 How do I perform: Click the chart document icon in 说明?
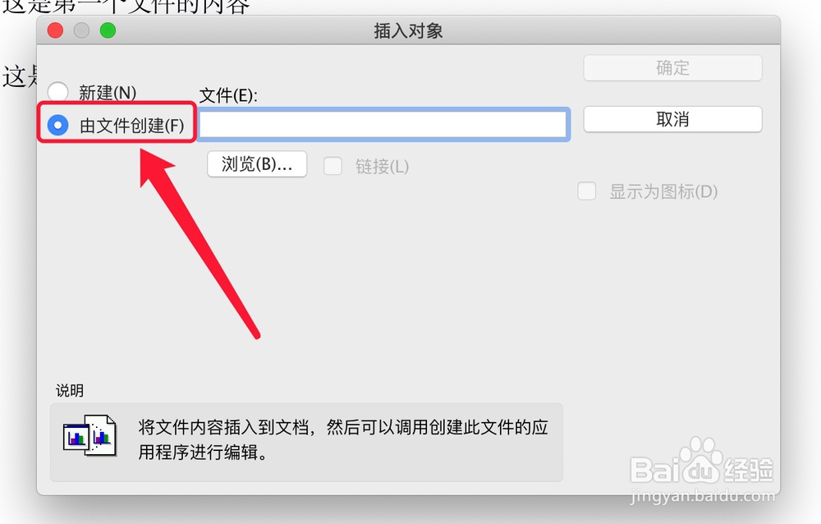coord(89,435)
